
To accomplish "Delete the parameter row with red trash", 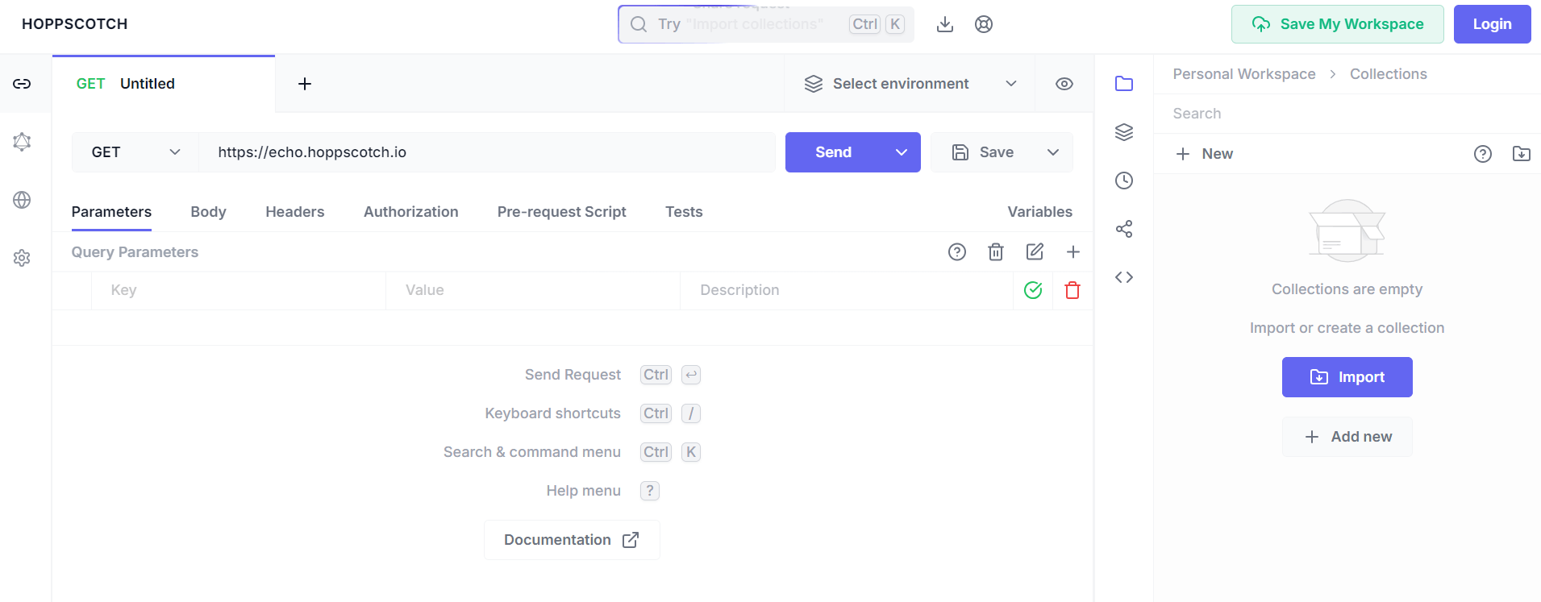I will (x=1072, y=290).
